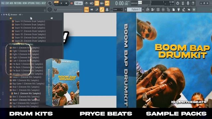Click the shopping cart content library icon
The height and width of the screenshot is (119, 212).
click(x=194, y=10)
